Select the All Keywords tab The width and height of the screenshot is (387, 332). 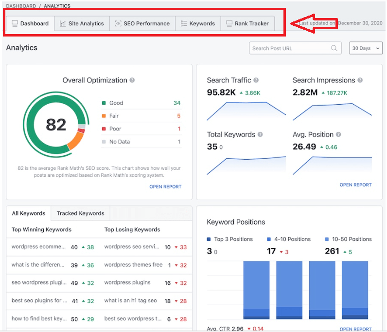coord(28,213)
